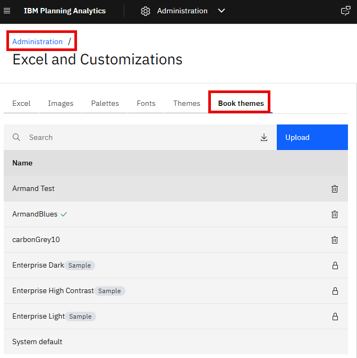Switch to the Themes tab
This screenshot has width=357, height=358.
click(186, 103)
